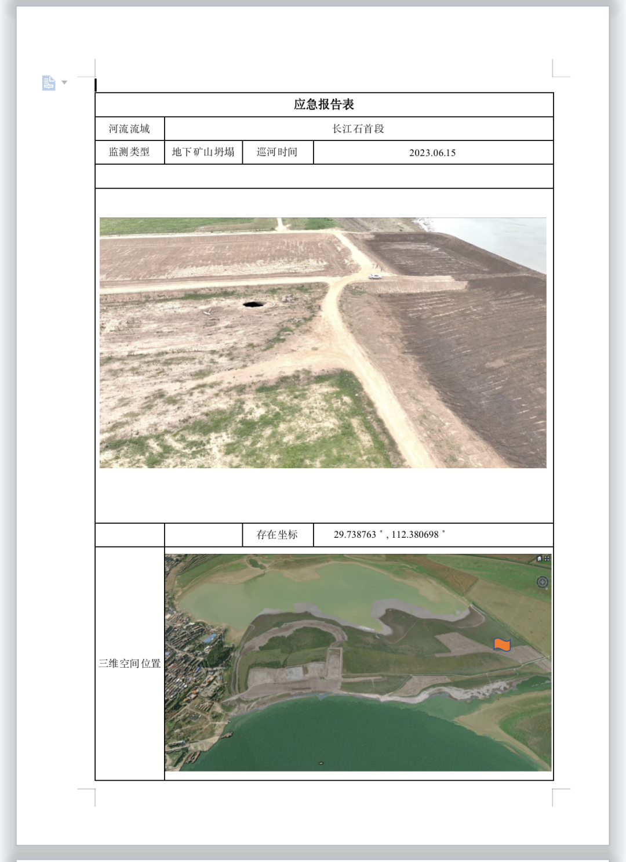The width and height of the screenshot is (626, 862).
Task: Click the fullscreen icon on satellite map
Action: click(547, 559)
